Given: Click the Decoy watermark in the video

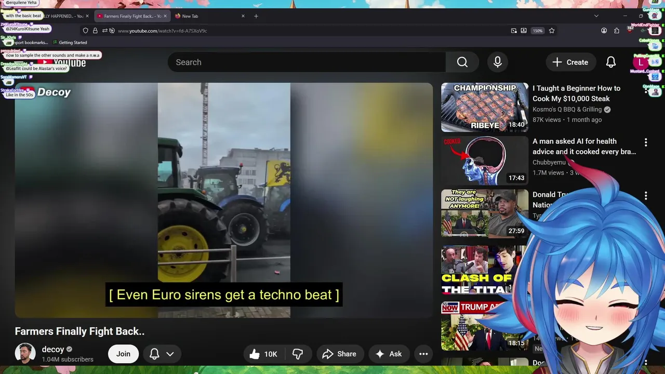Looking at the screenshot, I should [x=45, y=92].
